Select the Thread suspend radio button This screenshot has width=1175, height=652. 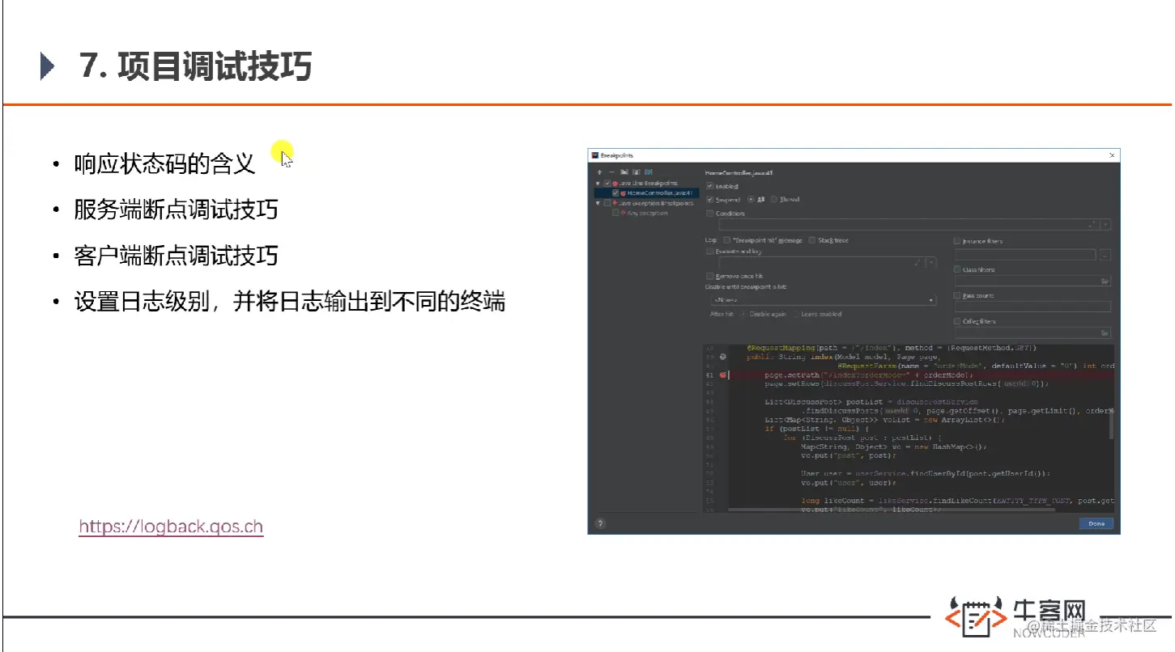(x=773, y=199)
